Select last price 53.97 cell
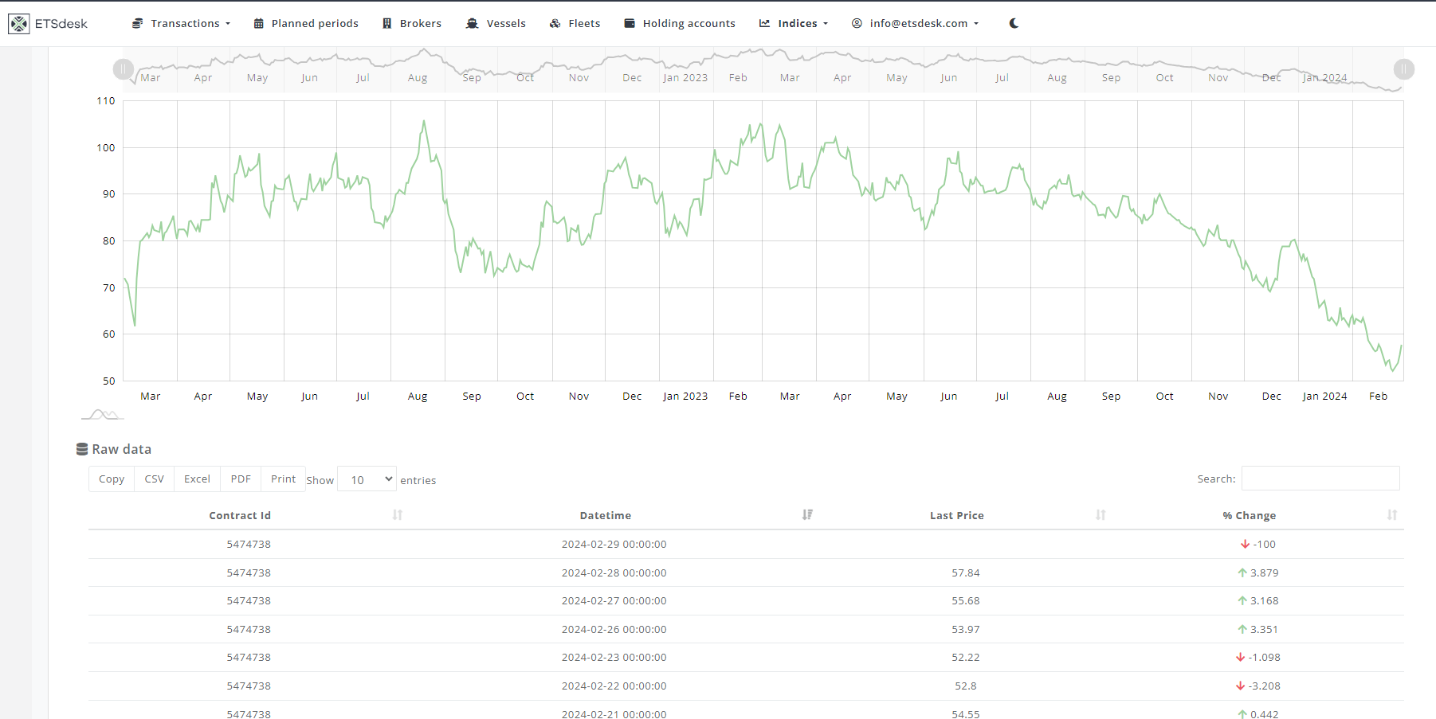Screen dimensions: 1436x719 tap(966, 629)
